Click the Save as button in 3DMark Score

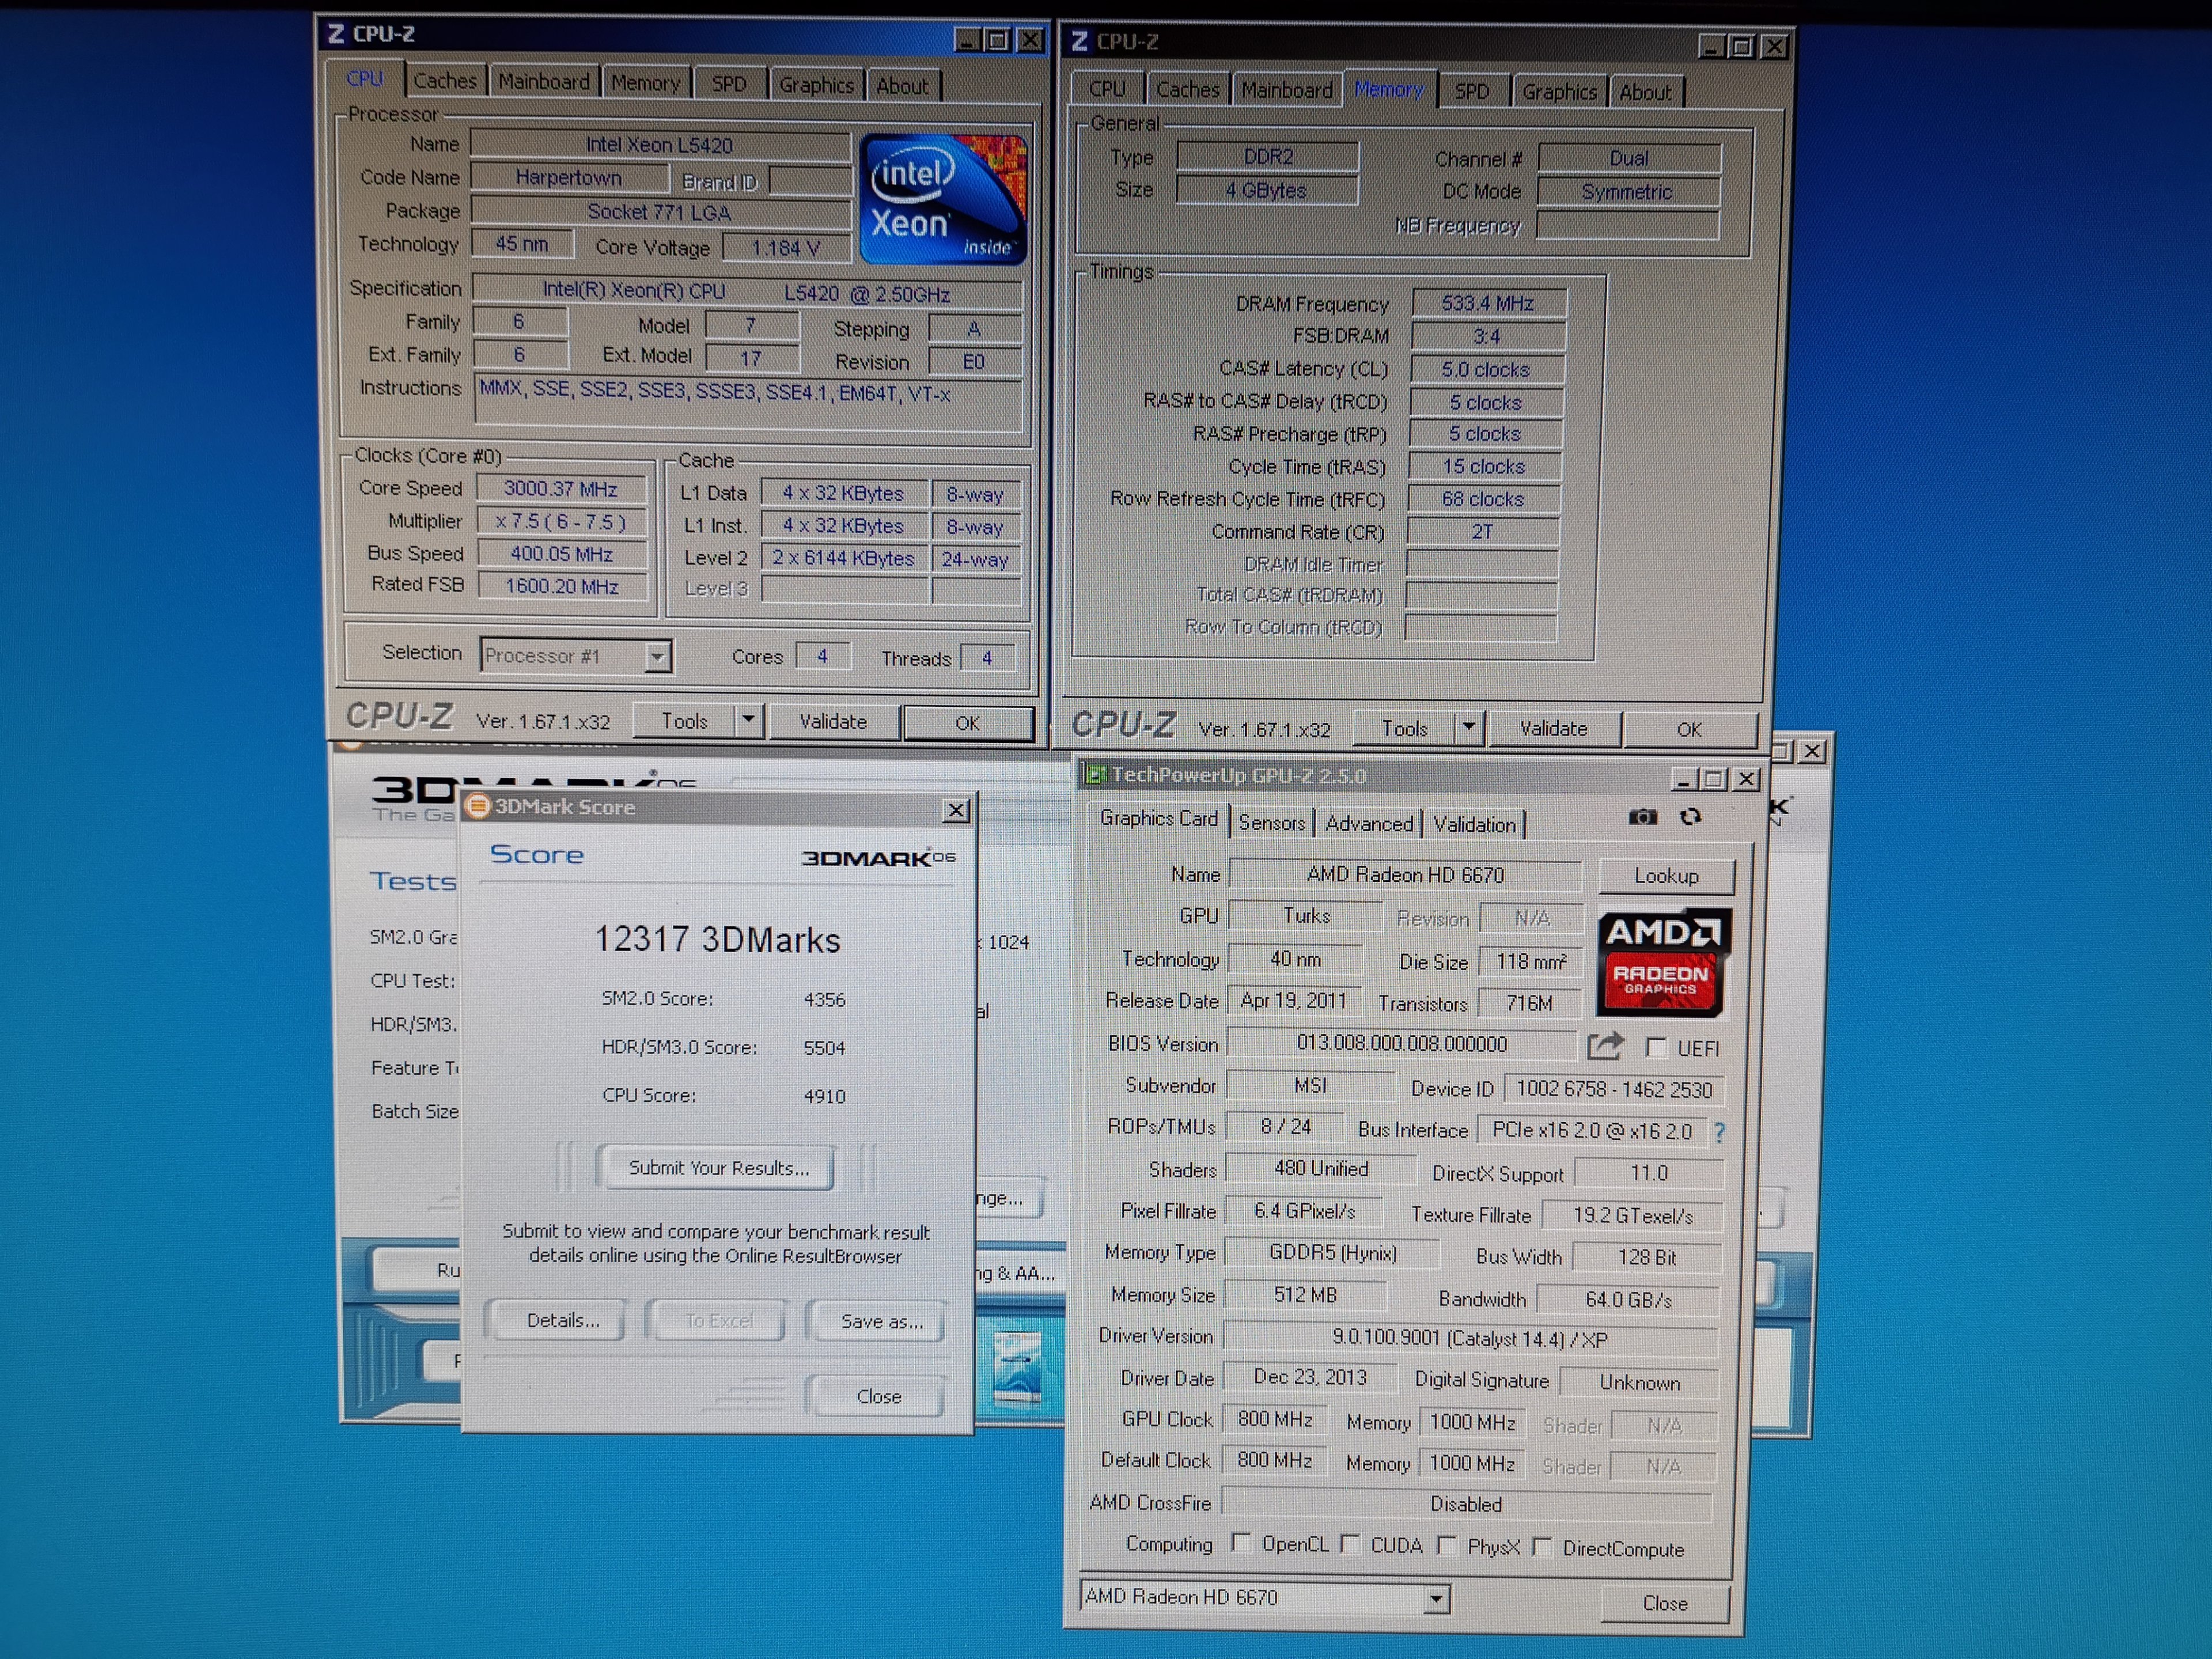pos(880,1321)
